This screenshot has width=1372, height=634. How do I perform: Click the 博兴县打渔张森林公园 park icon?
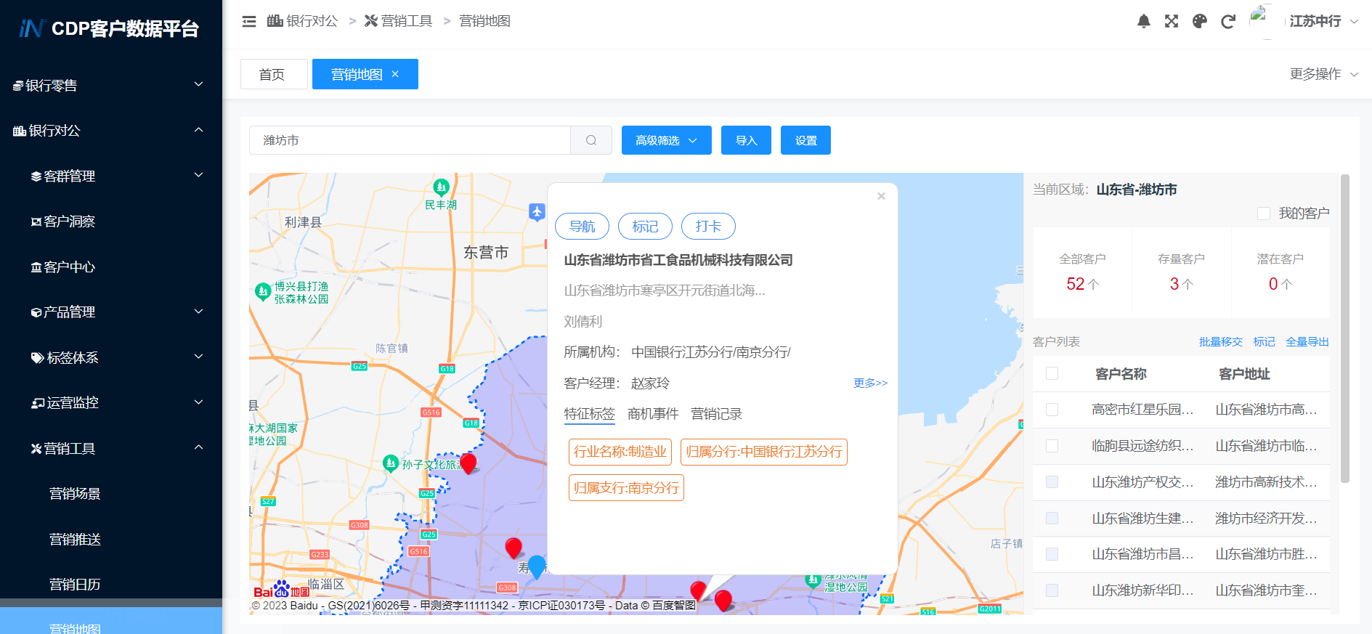tap(263, 292)
